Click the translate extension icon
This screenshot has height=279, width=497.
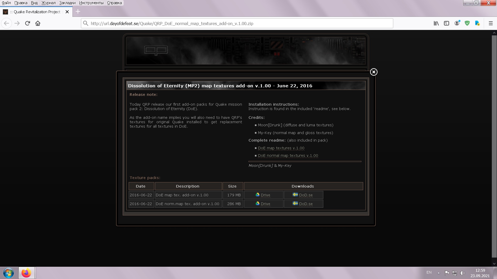pyautogui.click(x=477, y=23)
